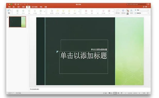Switch to the 切换 Transitions tab
This screenshot has height=98, width=159.
[23, 7]
